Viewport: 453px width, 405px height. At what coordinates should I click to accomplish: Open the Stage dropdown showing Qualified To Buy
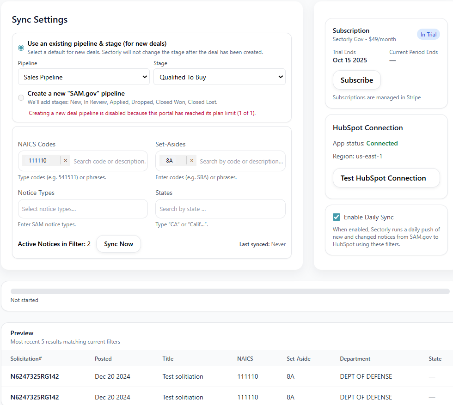point(219,77)
